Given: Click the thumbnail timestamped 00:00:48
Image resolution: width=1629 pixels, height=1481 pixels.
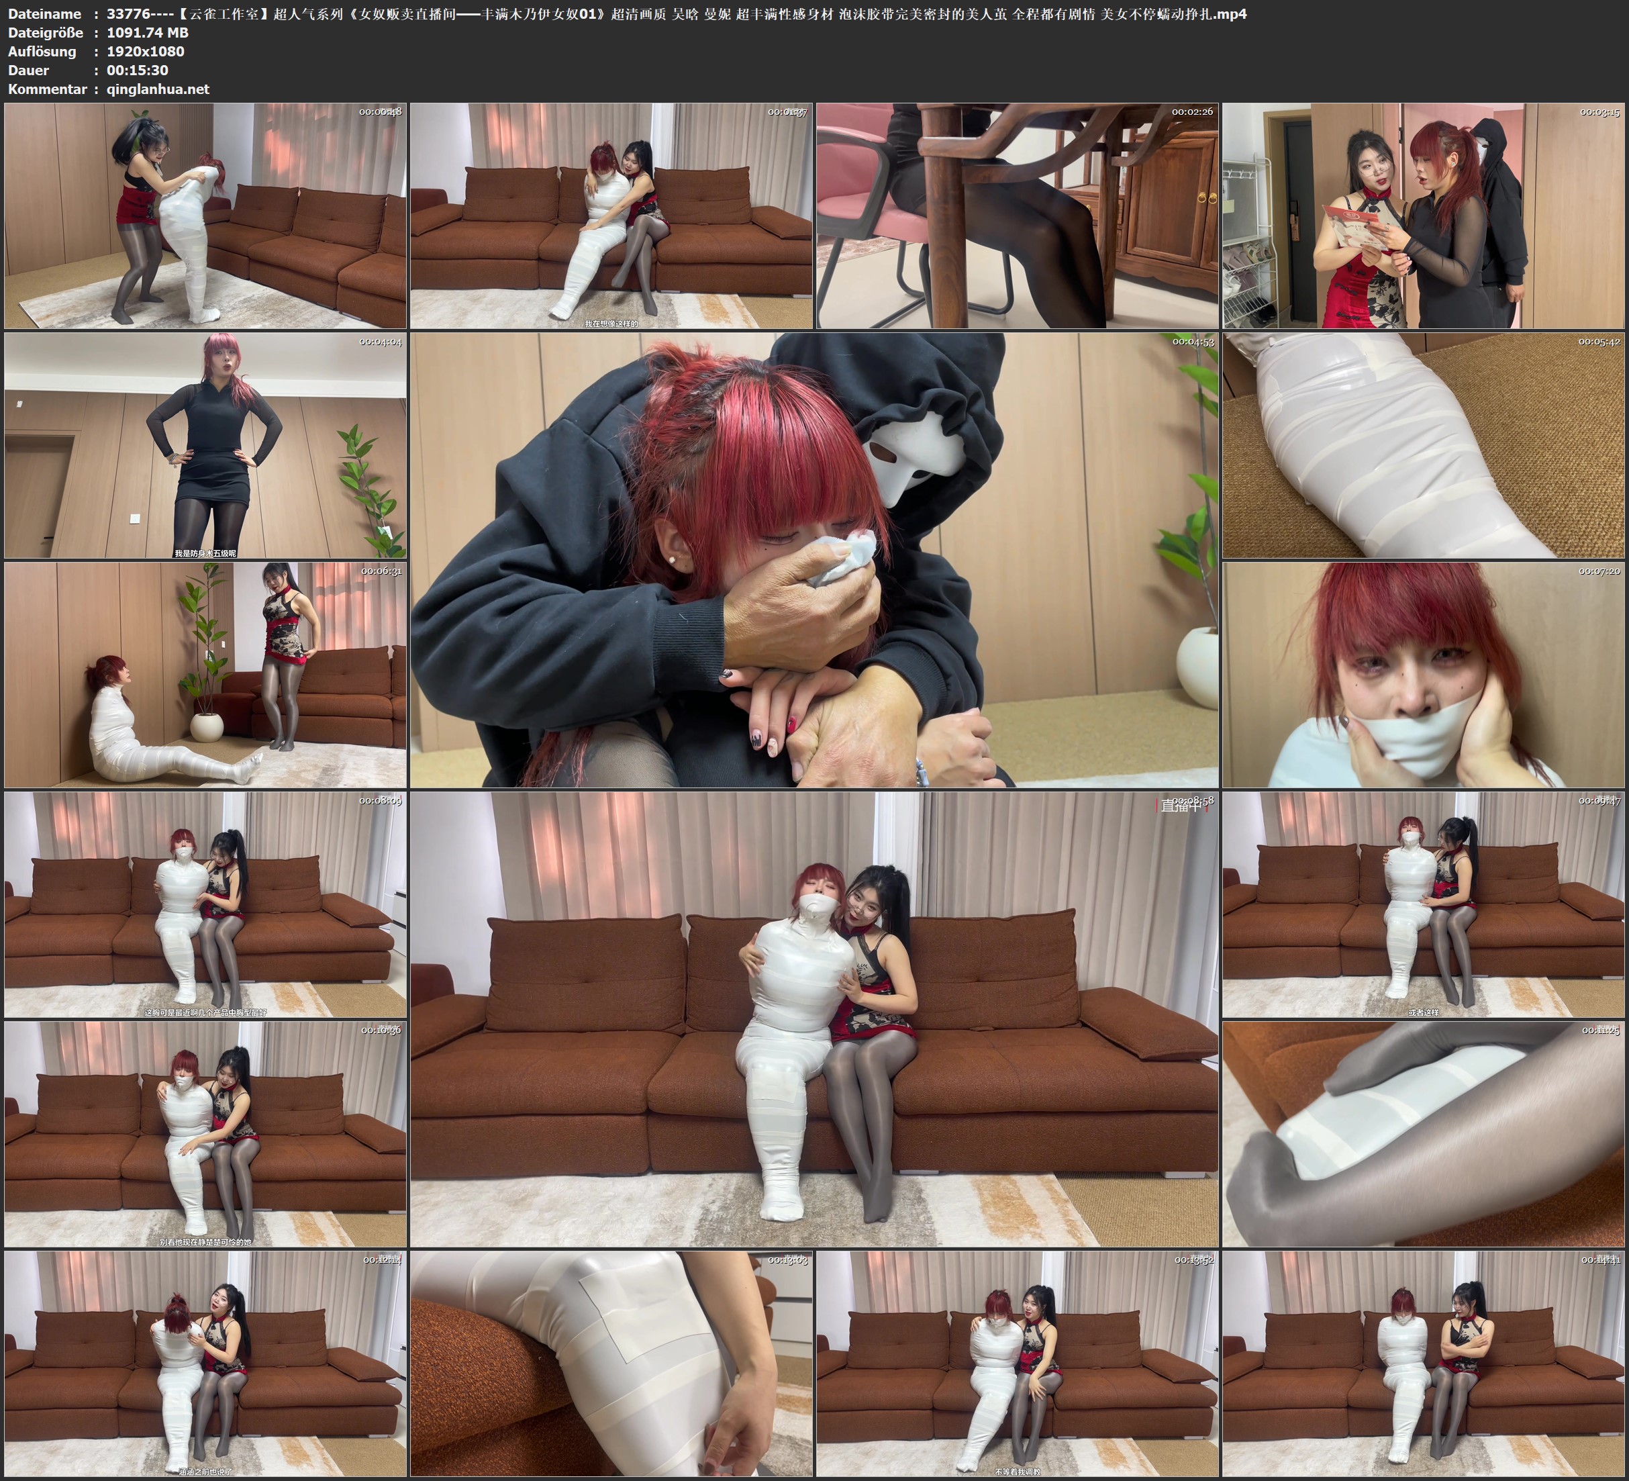Looking at the screenshot, I should 205,216.
